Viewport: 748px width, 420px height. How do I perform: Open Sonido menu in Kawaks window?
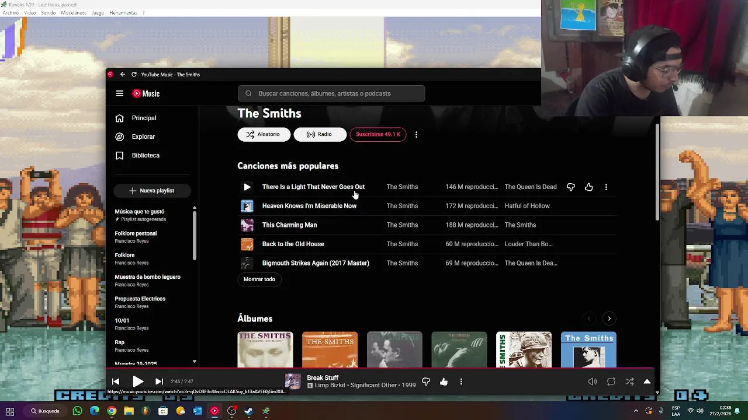pyautogui.click(x=48, y=13)
